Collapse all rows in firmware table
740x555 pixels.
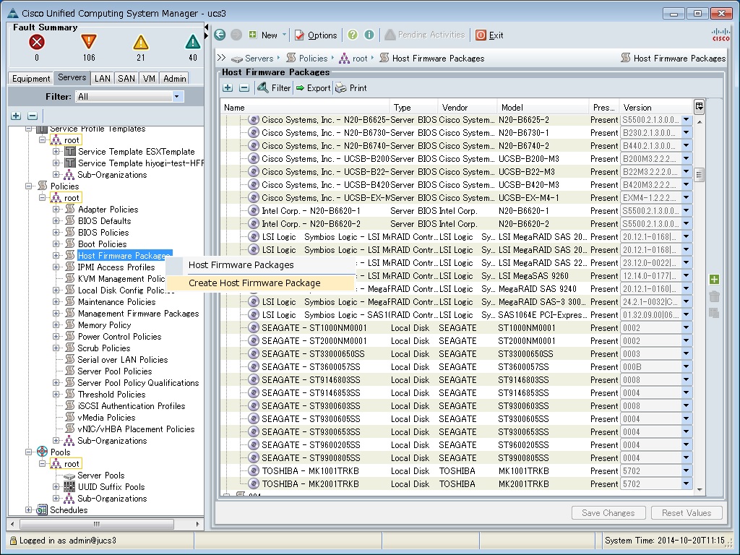(x=244, y=87)
